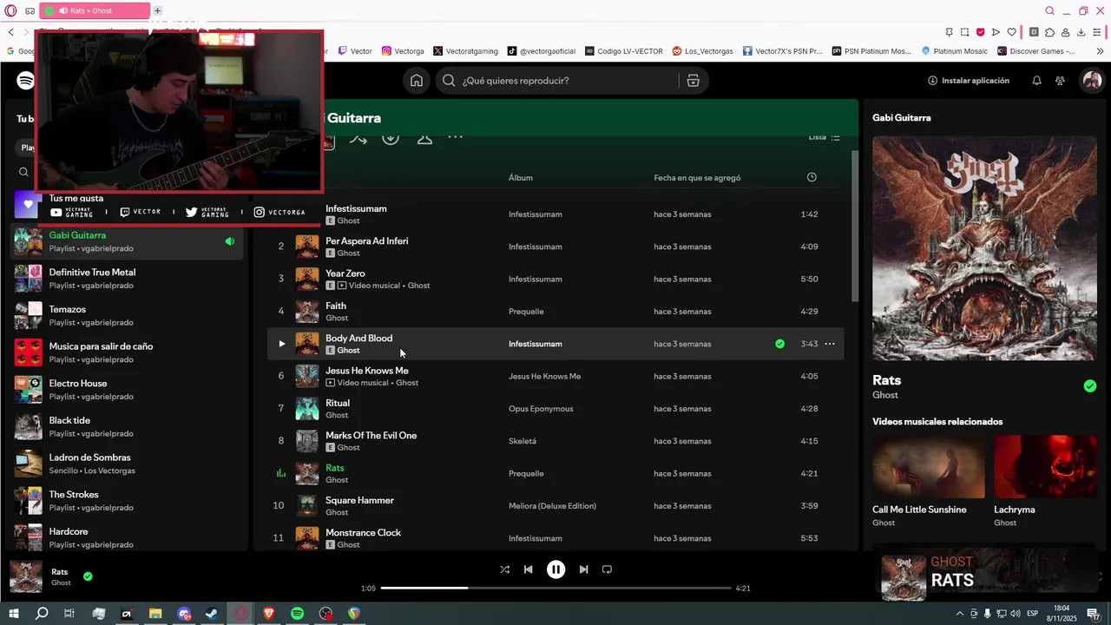Open the Temazos playlist
1111x625 pixels.
pos(127,316)
